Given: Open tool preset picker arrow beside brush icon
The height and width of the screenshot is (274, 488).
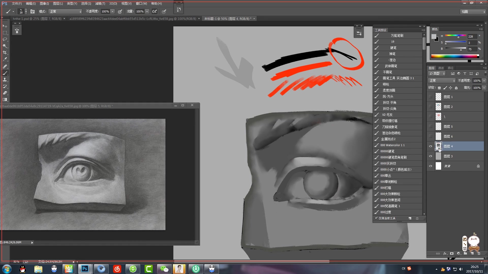Looking at the screenshot, I should click(13, 11).
